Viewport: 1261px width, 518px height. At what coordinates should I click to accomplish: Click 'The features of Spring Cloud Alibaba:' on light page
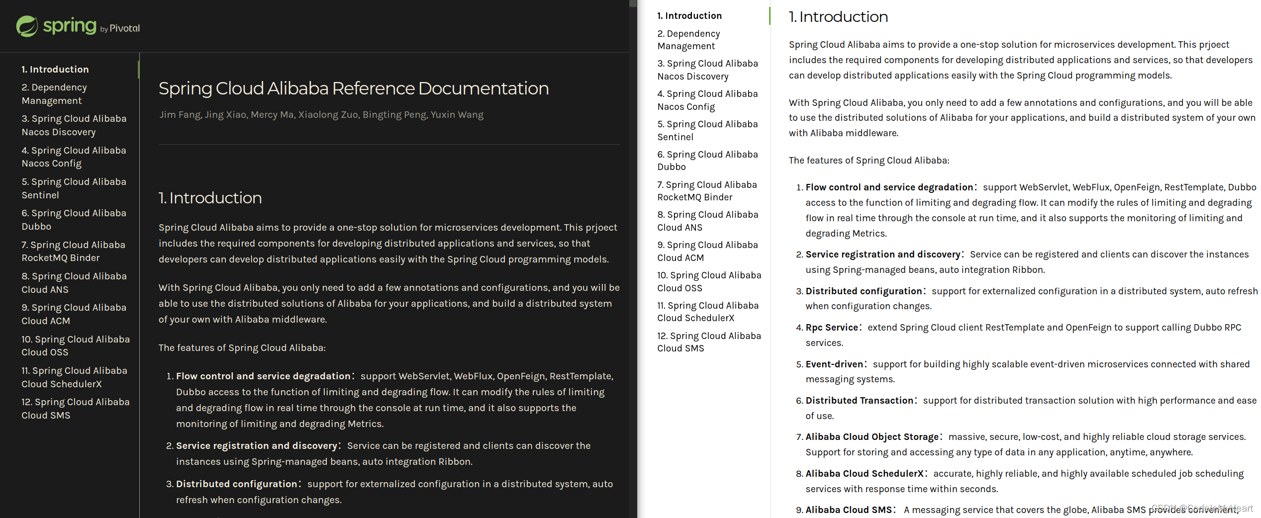click(x=869, y=161)
